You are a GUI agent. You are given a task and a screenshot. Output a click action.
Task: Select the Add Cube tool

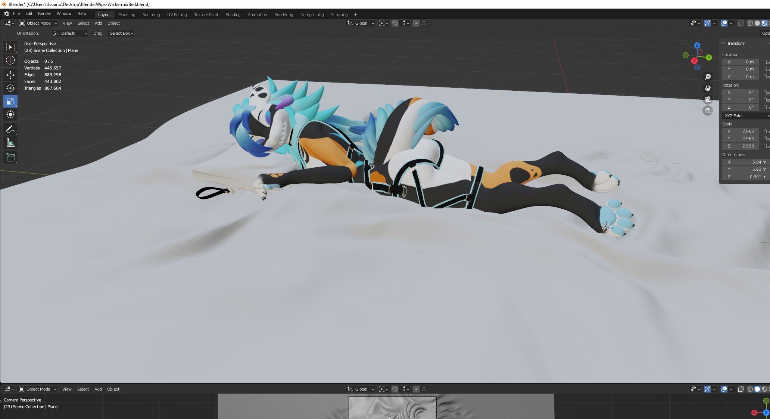click(10, 157)
